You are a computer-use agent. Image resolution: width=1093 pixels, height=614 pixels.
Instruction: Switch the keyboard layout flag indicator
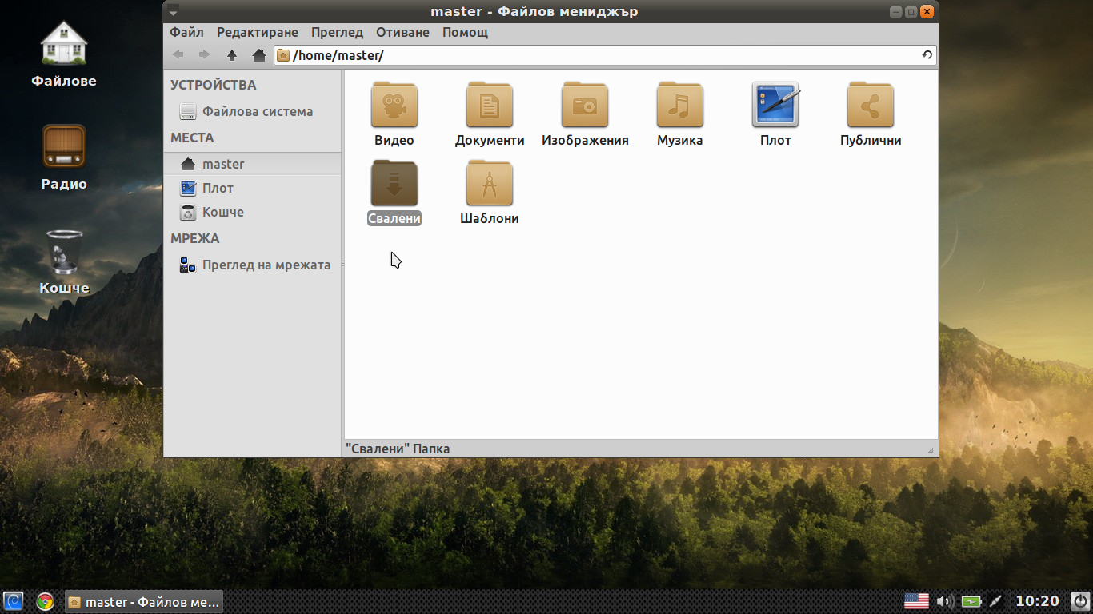pos(916,601)
